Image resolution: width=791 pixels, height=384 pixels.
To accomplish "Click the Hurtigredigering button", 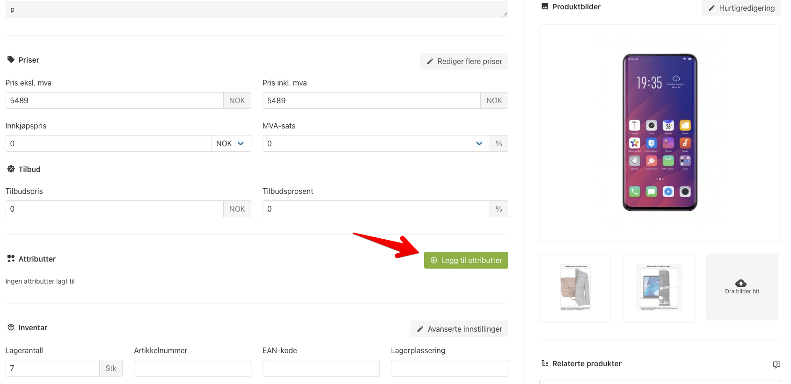I will click(x=741, y=8).
